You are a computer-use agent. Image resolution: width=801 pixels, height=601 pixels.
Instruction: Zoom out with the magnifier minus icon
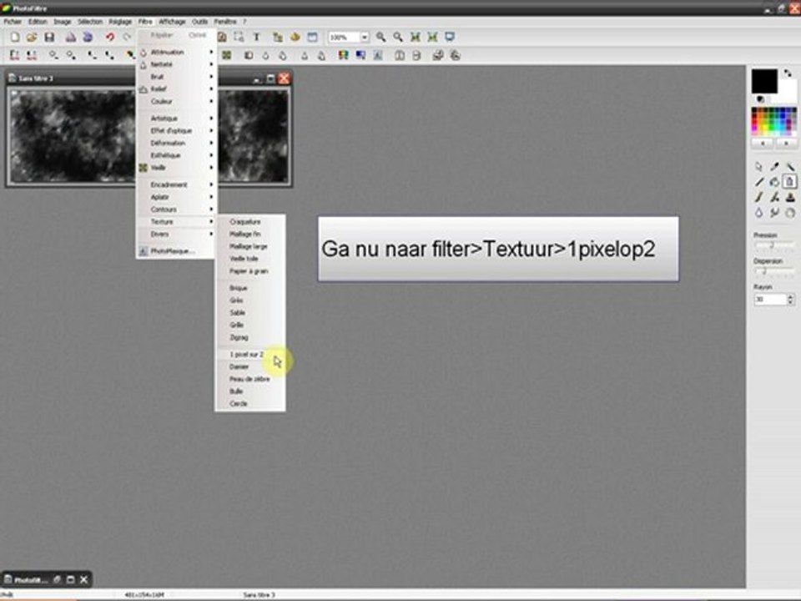(x=397, y=37)
